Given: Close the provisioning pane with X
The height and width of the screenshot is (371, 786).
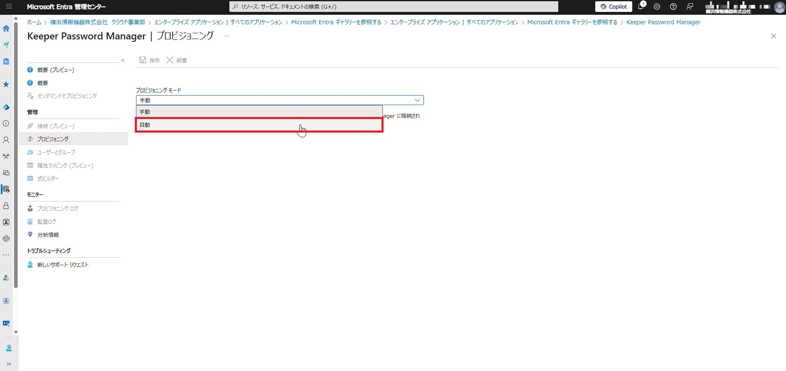Looking at the screenshot, I should [773, 36].
